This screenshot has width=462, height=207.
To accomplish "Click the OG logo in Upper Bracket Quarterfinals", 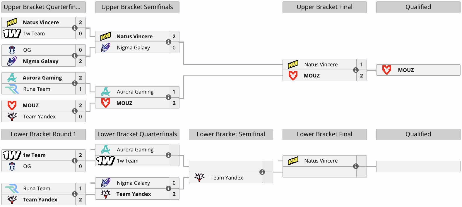I will (12, 50).
